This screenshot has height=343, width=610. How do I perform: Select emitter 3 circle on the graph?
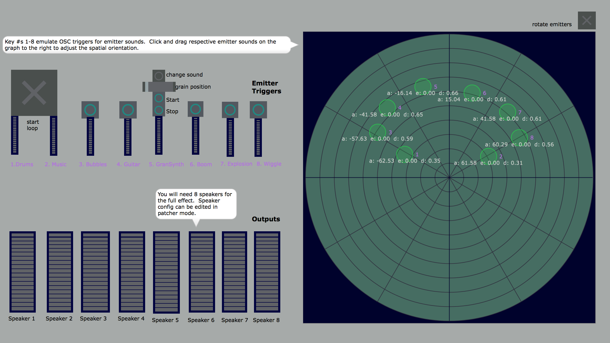[378, 132]
